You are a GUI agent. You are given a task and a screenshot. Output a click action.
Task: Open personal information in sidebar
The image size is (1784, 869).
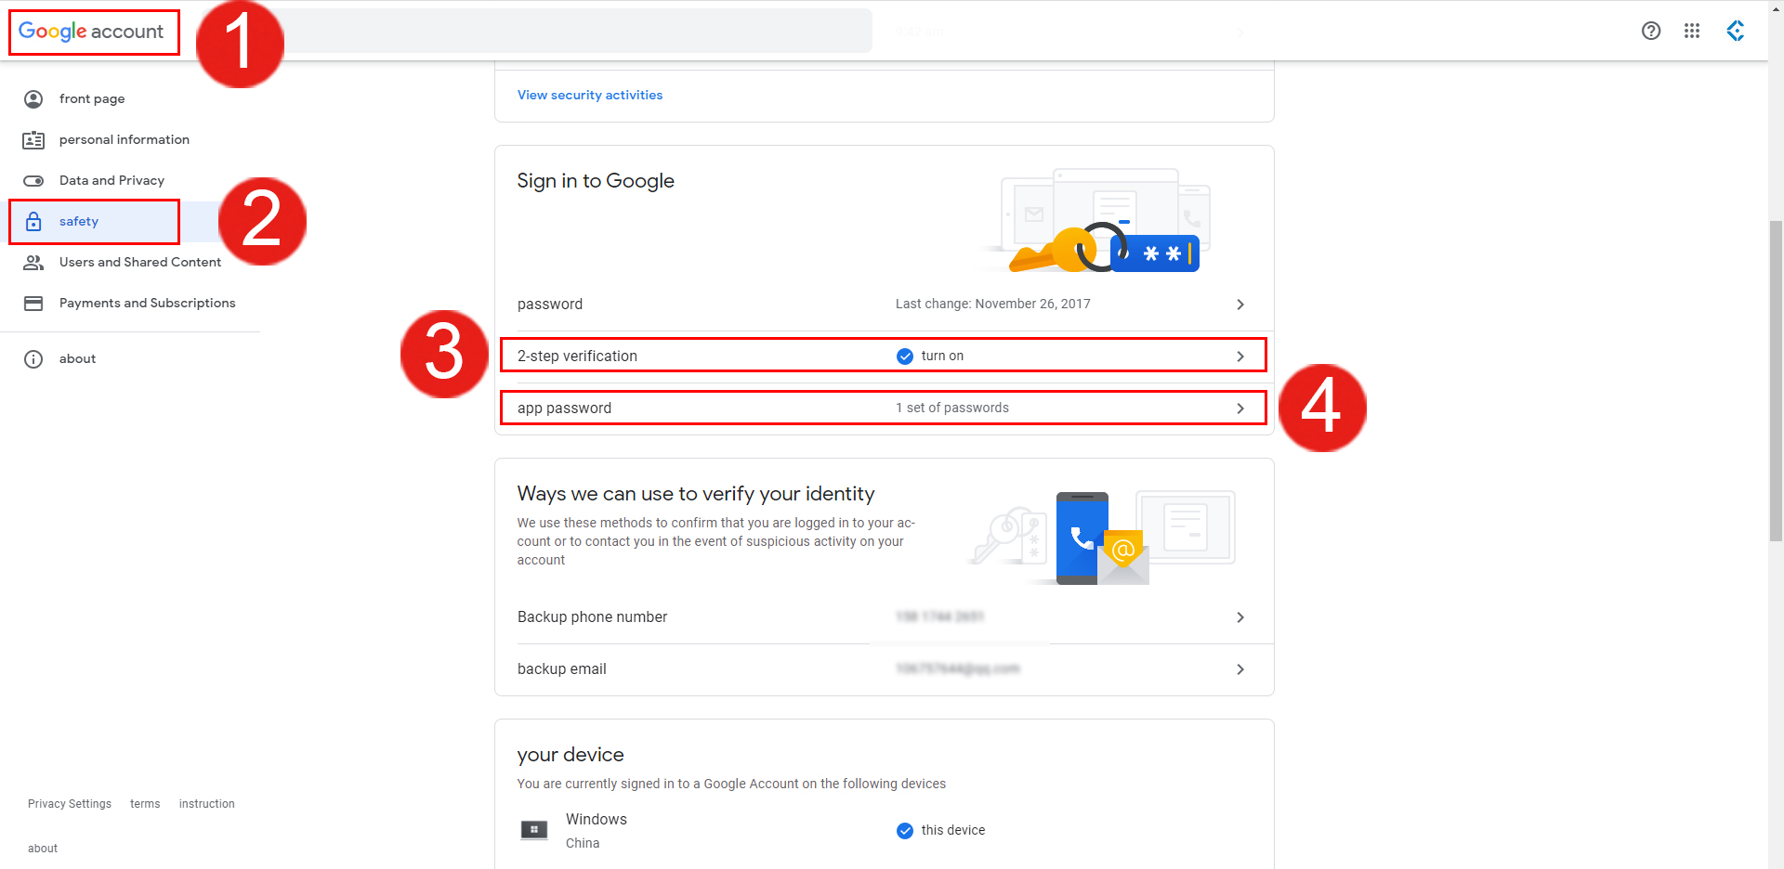point(125,140)
